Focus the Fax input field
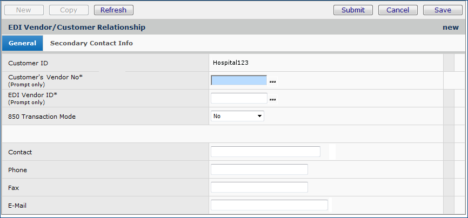Viewport: 468px width, 218px height. [259, 187]
